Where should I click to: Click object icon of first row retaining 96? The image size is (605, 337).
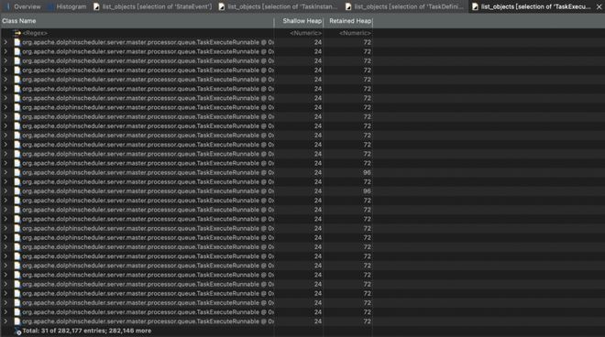pyautogui.click(x=17, y=173)
